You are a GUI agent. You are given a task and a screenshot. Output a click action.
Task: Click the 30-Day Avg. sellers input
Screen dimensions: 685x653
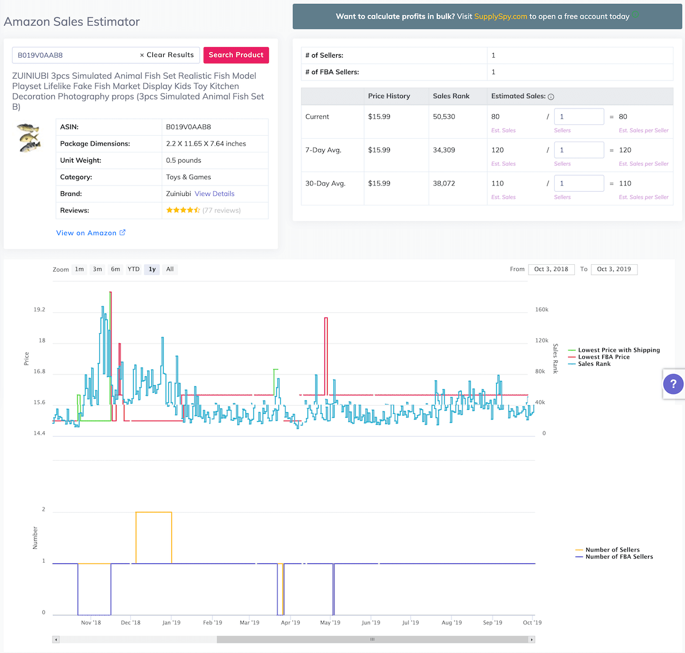(x=579, y=183)
